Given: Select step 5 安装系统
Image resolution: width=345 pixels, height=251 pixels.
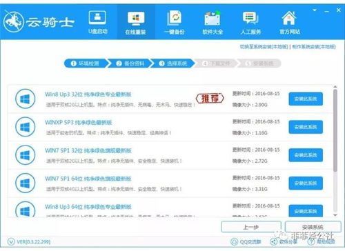Looking at the screenshot, I should click(259, 63).
